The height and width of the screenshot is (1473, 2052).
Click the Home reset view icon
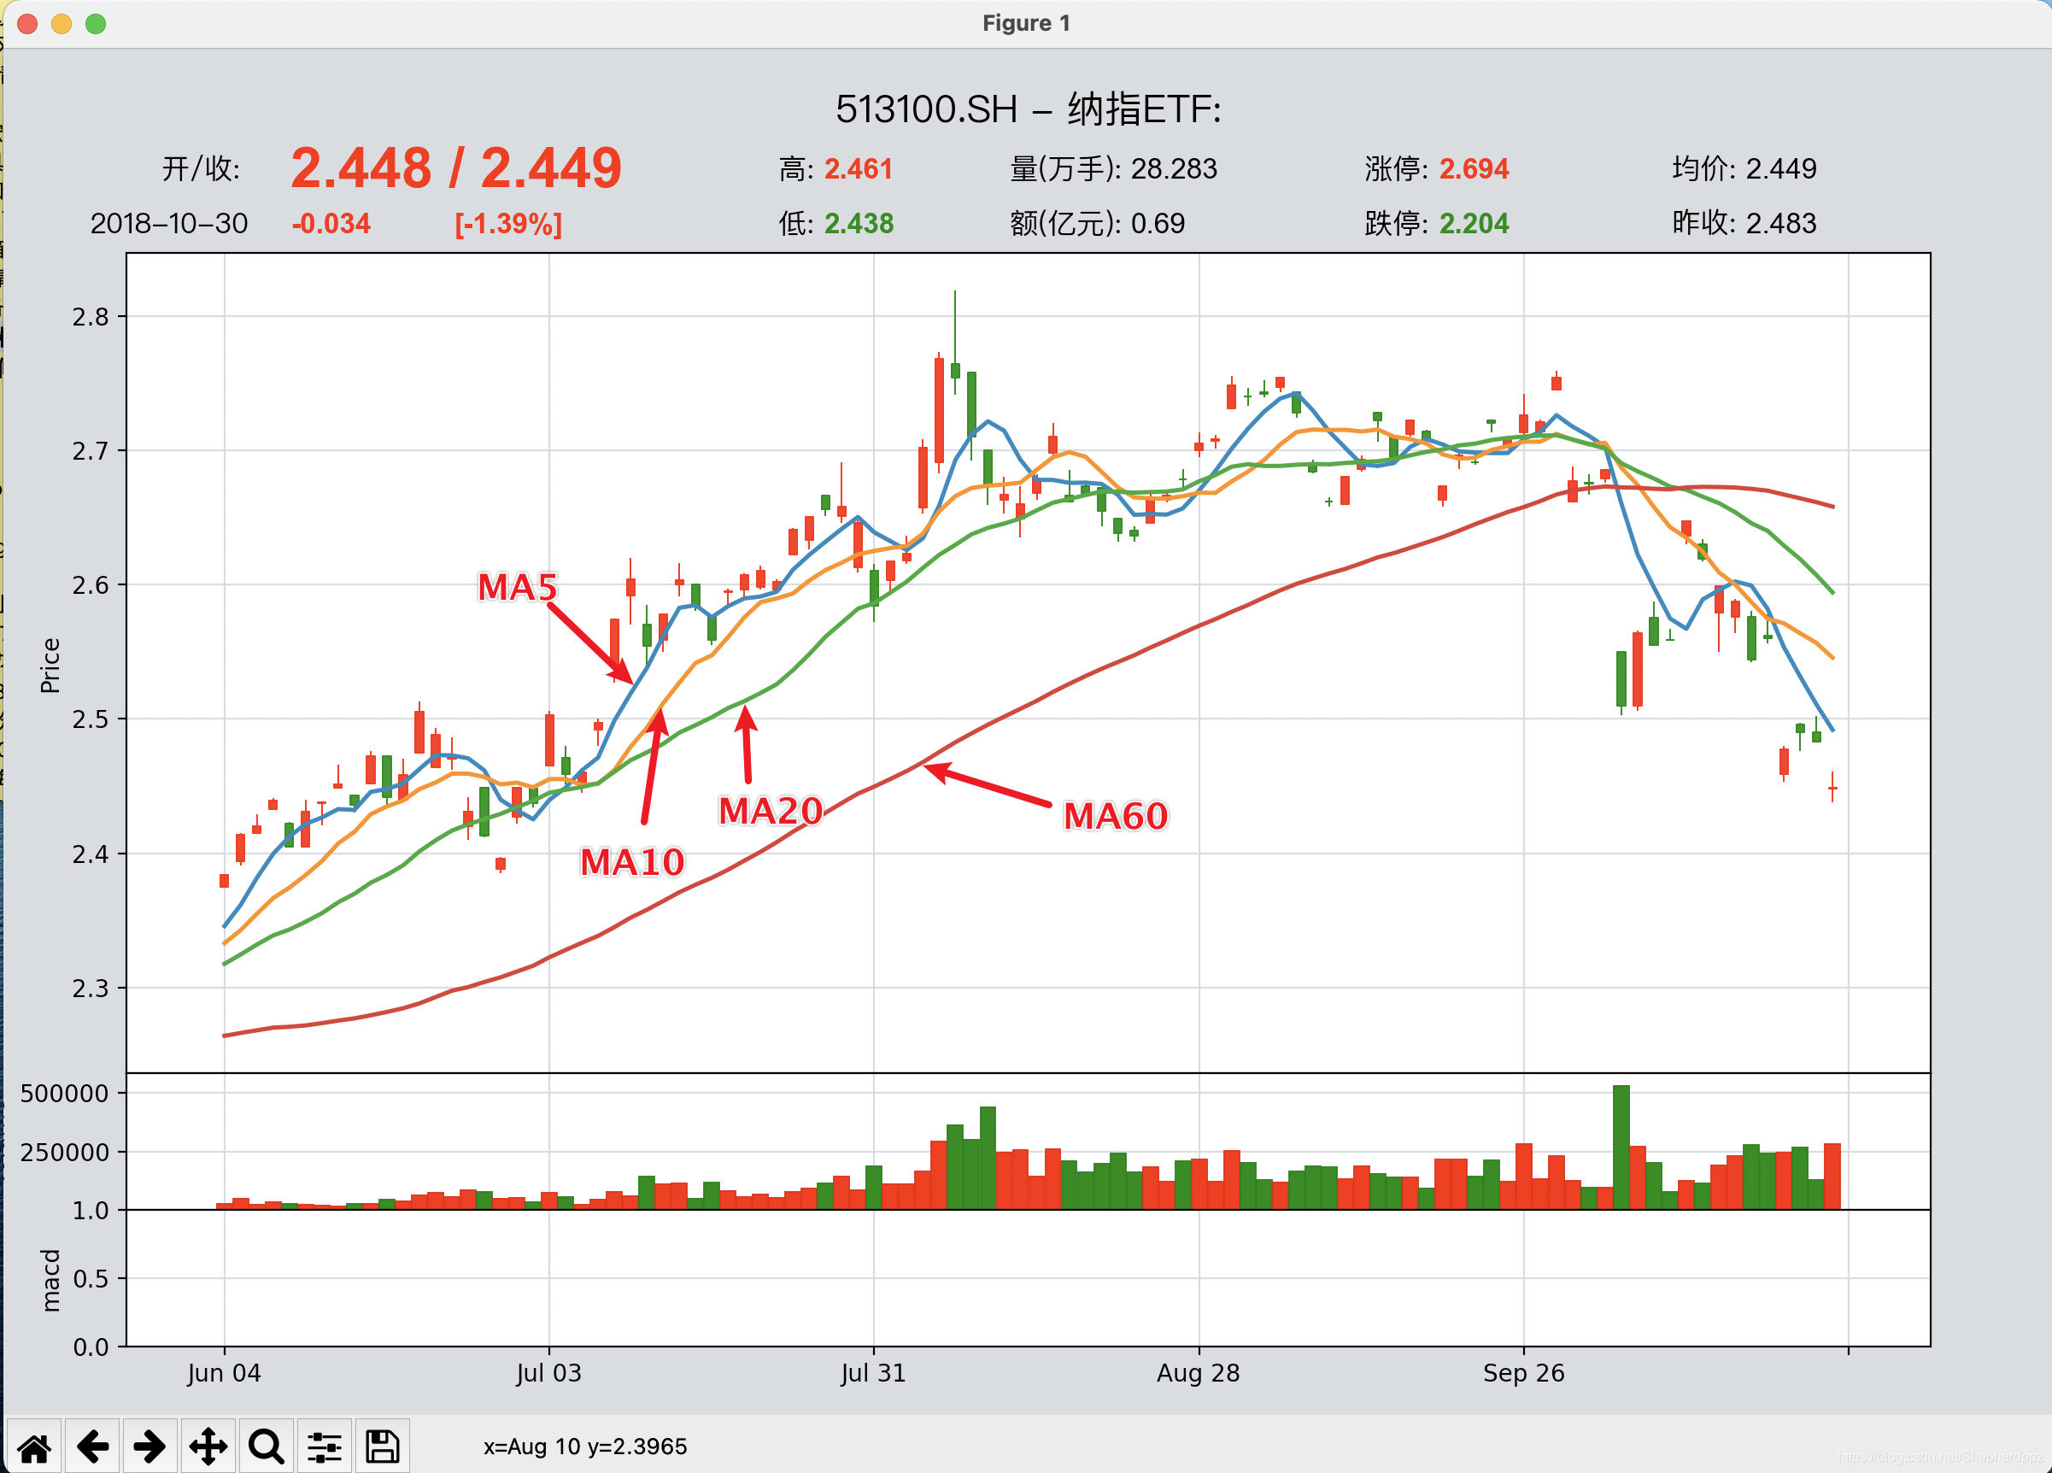(x=34, y=1447)
